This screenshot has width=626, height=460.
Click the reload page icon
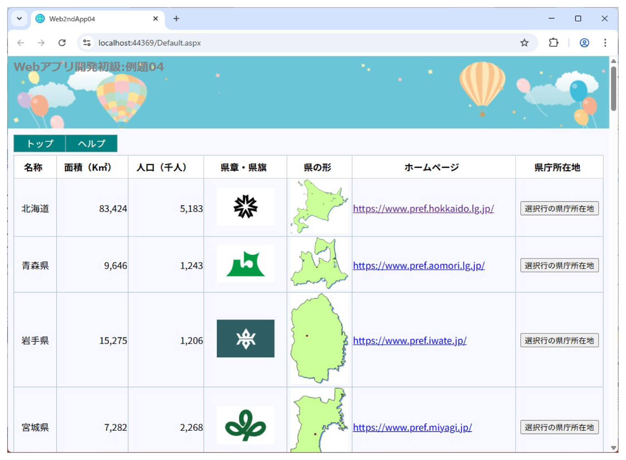pos(62,42)
